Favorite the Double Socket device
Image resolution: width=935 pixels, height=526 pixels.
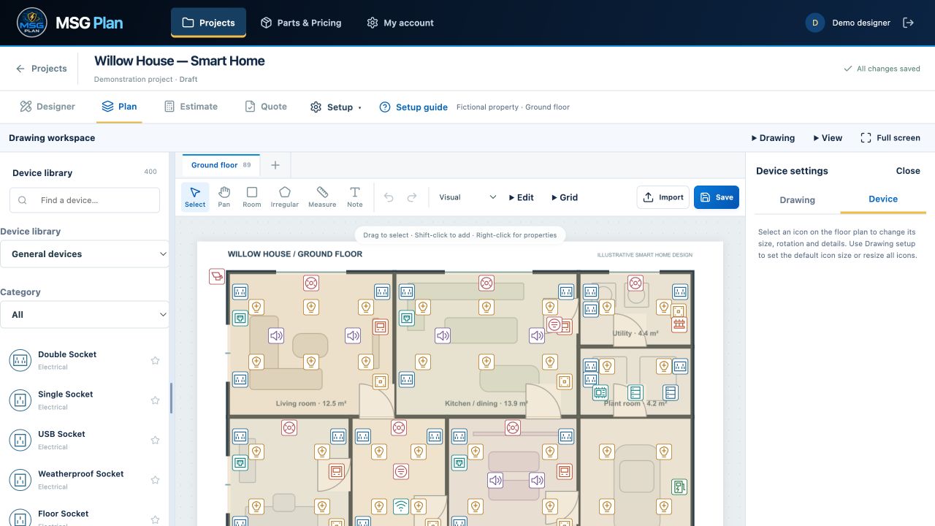click(x=155, y=360)
